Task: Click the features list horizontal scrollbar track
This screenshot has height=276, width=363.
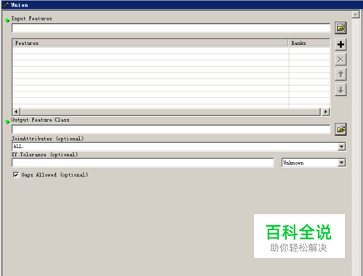Action: (x=171, y=112)
